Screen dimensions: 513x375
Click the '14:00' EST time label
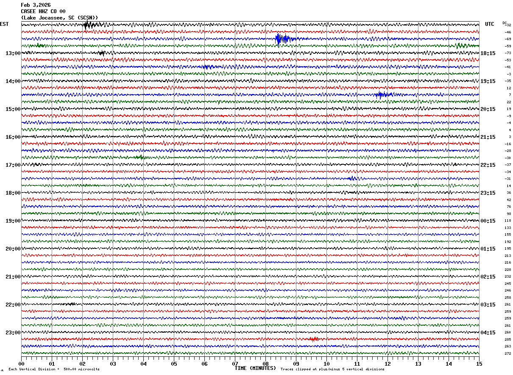(x=13, y=81)
